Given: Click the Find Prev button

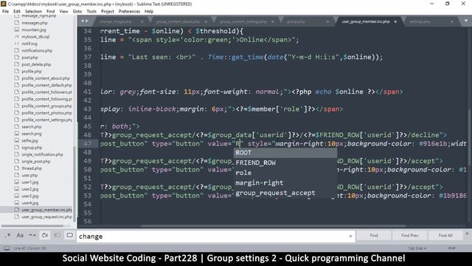Looking at the screenshot, I should 410,235.
